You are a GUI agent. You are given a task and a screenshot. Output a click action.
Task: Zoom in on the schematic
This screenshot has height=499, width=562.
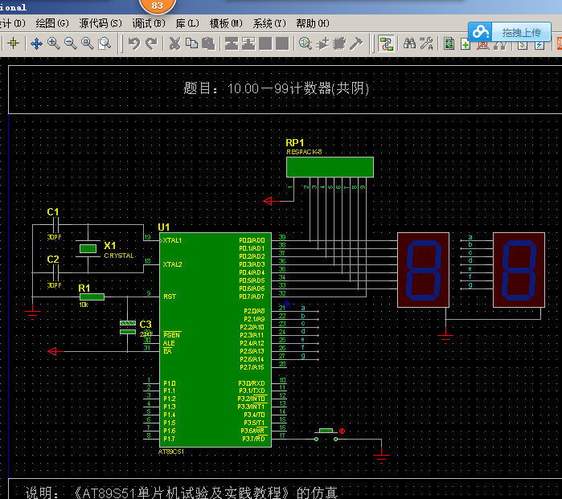53,43
